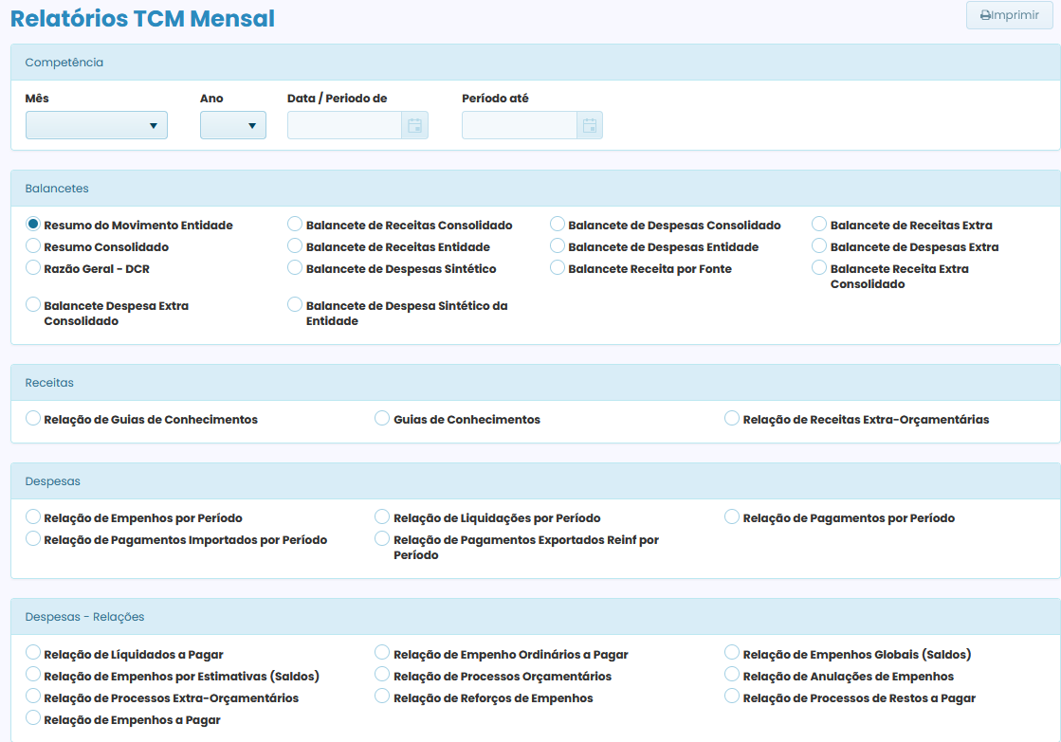Expand the Ano dropdown

click(233, 125)
